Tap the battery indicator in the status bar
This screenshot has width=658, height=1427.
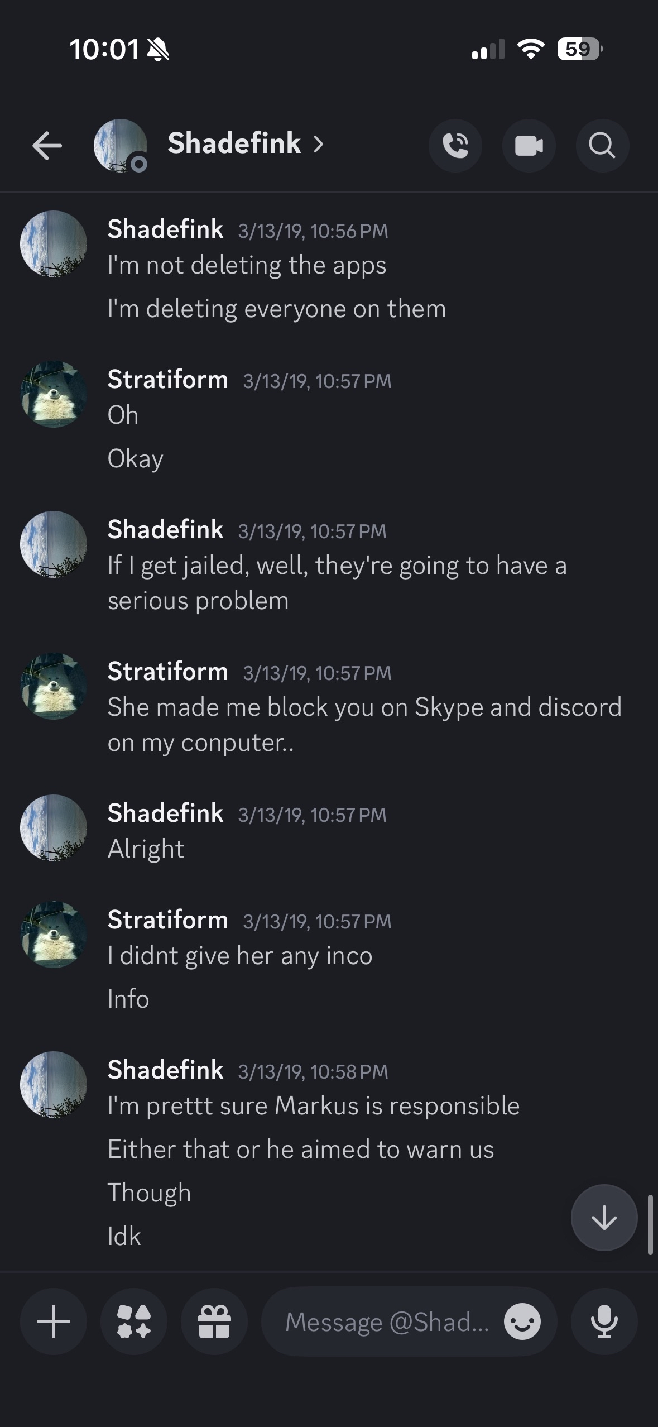[x=576, y=49]
